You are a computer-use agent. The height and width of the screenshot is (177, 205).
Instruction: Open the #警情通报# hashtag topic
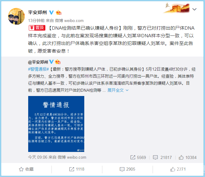[x=38, y=69]
